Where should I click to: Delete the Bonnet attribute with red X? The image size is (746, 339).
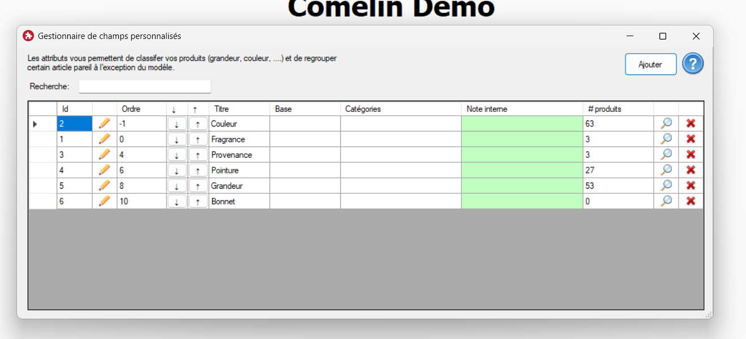tap(691, 201)
